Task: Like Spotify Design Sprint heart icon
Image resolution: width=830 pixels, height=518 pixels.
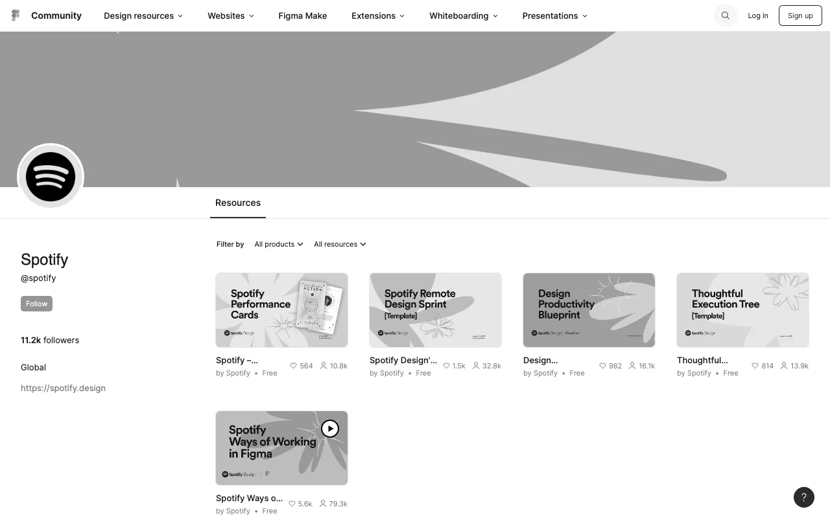Action: tap(446, 366)
